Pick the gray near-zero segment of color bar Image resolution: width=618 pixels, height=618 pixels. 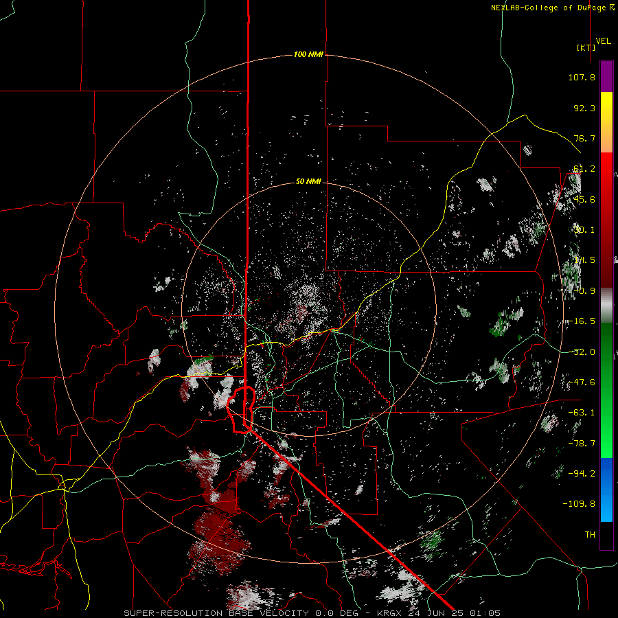[606, 306]
